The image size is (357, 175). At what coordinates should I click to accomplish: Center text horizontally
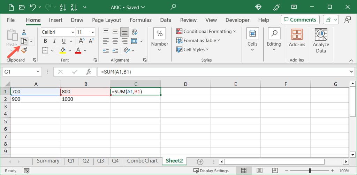[x=115, y=41]
